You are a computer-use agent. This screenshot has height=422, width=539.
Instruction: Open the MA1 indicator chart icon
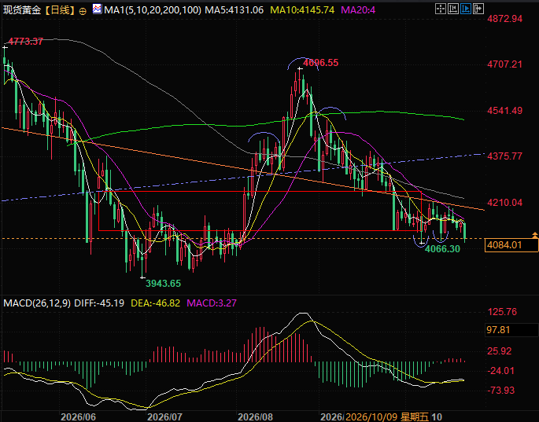pyautogui.click(x=98, y=9)
